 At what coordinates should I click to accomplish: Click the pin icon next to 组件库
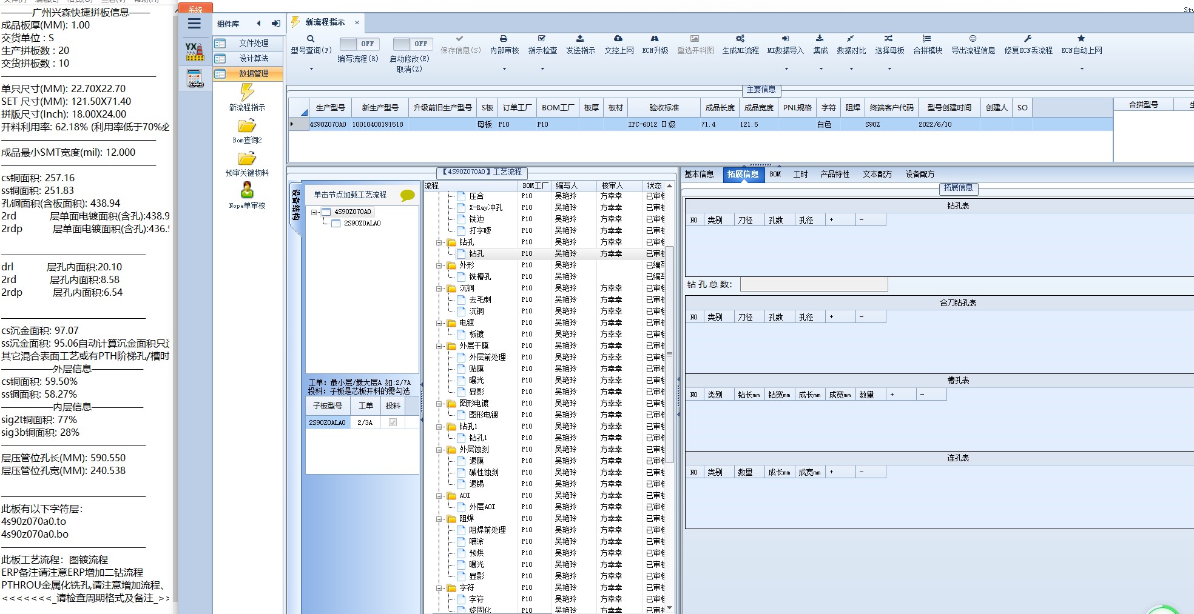point(275,24)
